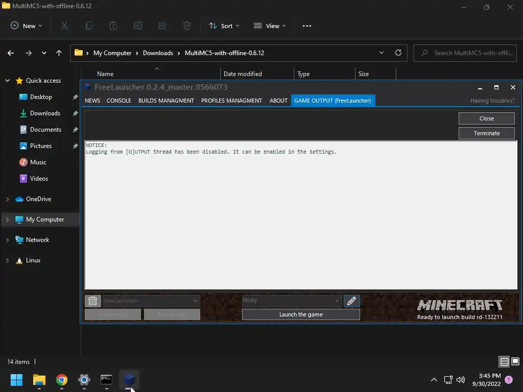This screenshot has width=523, height=392.
Task: Click Downloads in the address breadcrumb
Action: pyautogui.click(x=158, y=53)
